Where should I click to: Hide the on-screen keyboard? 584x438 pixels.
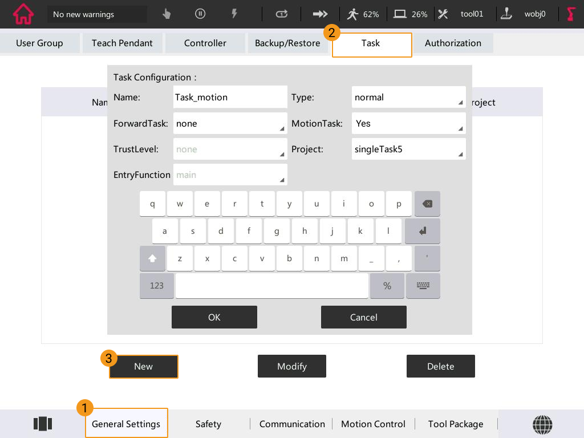423,286
